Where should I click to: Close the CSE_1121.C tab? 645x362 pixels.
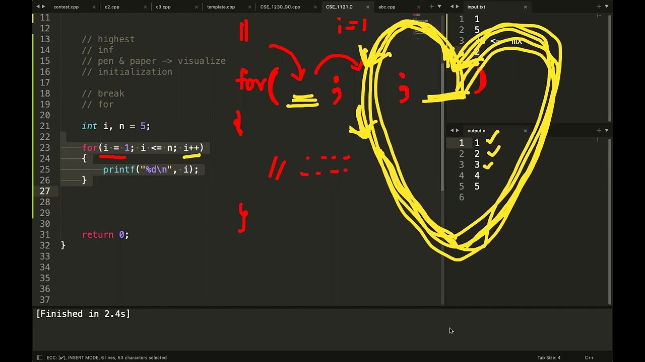coord(367,7)
